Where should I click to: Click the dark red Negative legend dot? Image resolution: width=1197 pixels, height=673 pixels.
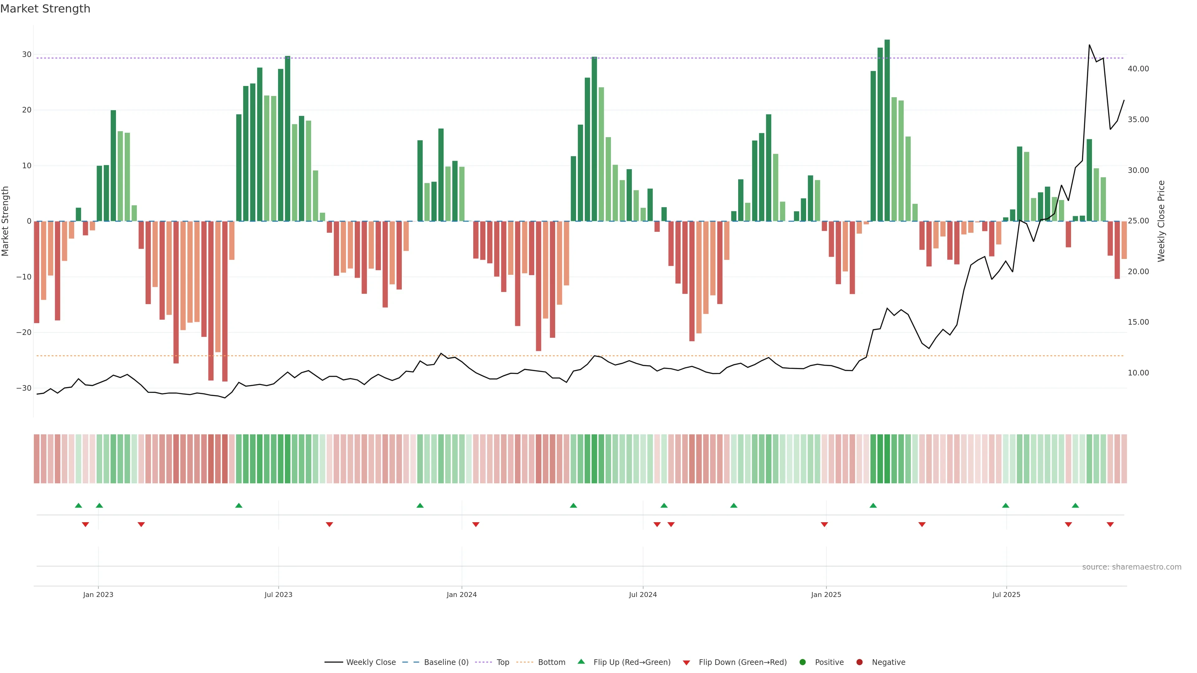click(x=859, y=662)
